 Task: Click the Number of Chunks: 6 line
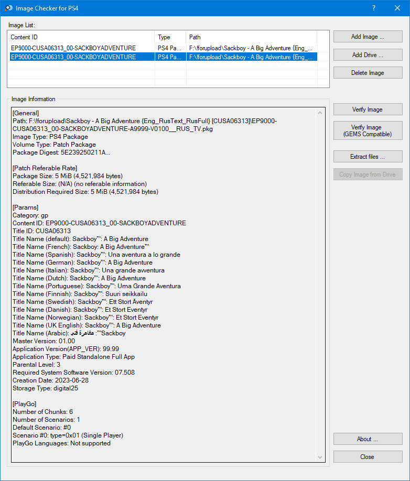pyautogui.click(x=42, y=412)
